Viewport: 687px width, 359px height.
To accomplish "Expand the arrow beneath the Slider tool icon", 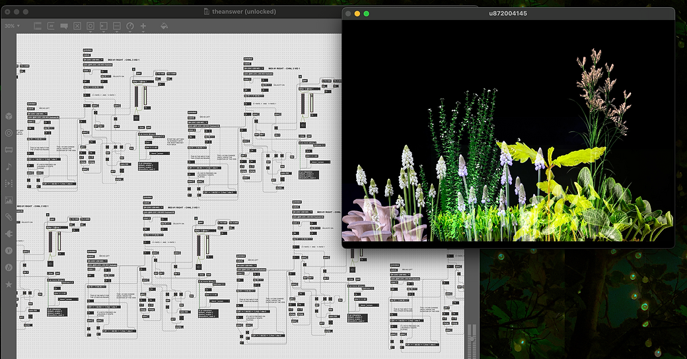I will pos(116,32).
